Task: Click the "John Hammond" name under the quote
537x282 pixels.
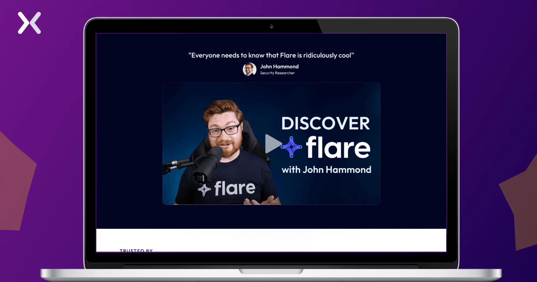Action: coord(279,66)
